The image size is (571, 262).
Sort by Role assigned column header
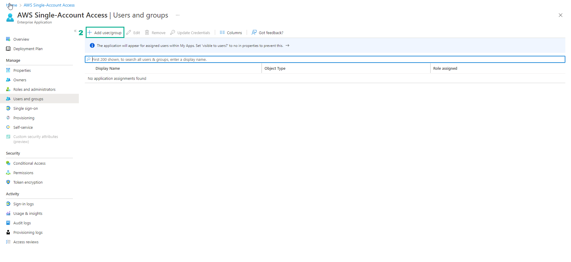[445, 68]
